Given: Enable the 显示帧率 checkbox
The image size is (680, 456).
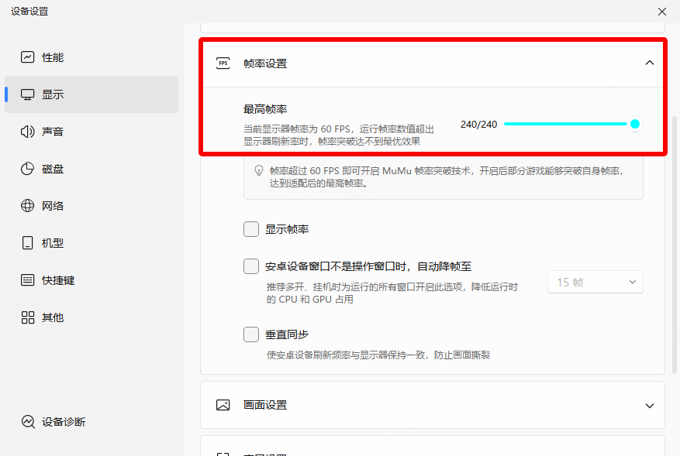Looking at the screenshot, I should point(251,229).
